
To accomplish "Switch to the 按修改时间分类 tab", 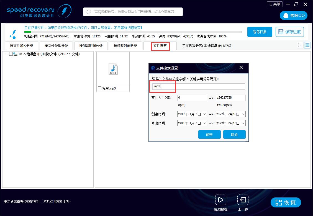I will [125, 46].
